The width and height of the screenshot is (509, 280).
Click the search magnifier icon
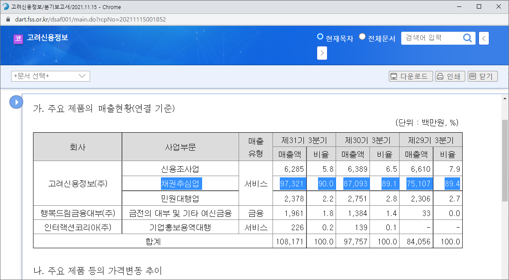(467, 38)
